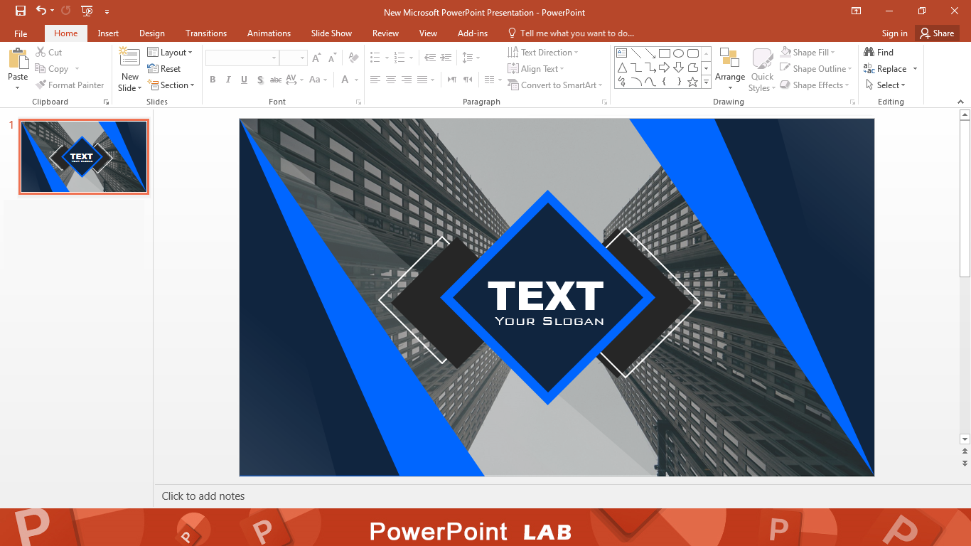Click the Replace button

tap(886, 69)
